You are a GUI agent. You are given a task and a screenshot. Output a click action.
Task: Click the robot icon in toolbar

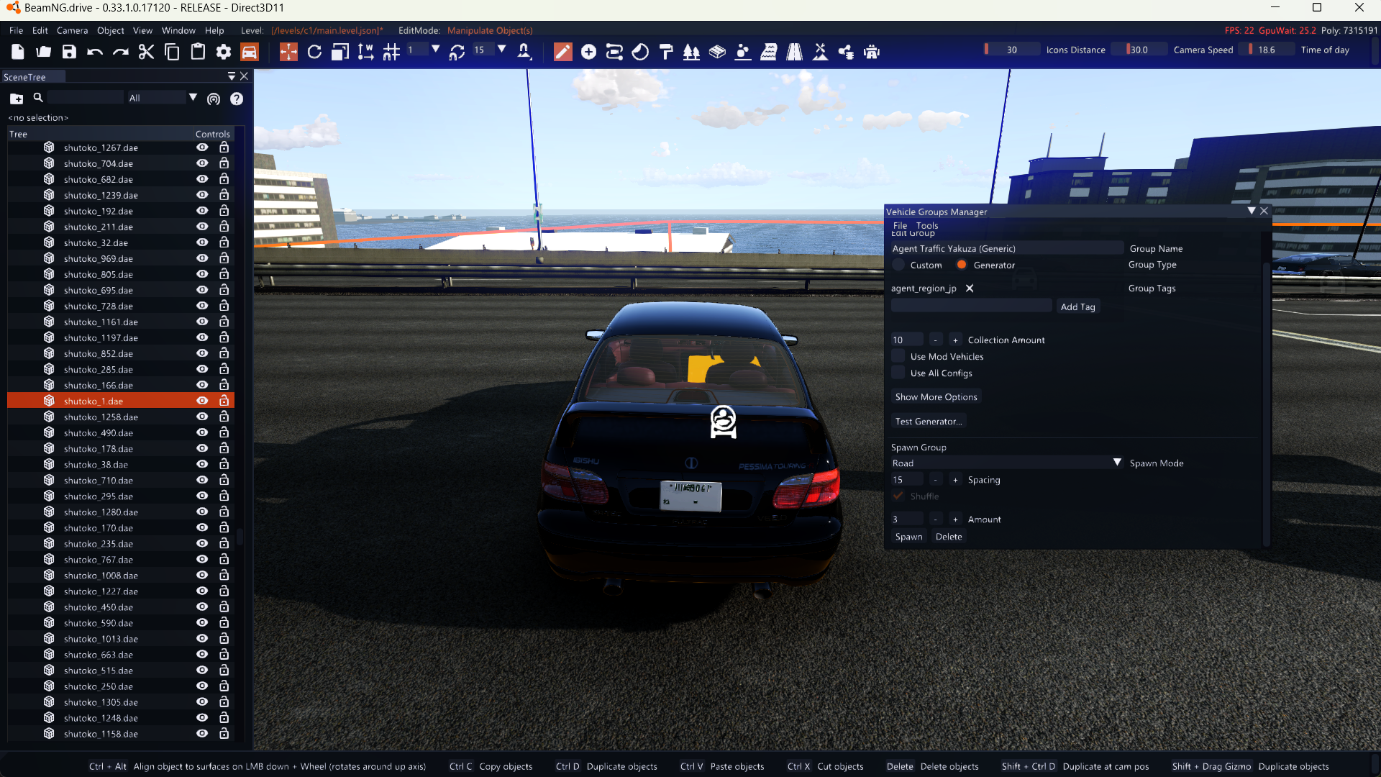(872, 52)
